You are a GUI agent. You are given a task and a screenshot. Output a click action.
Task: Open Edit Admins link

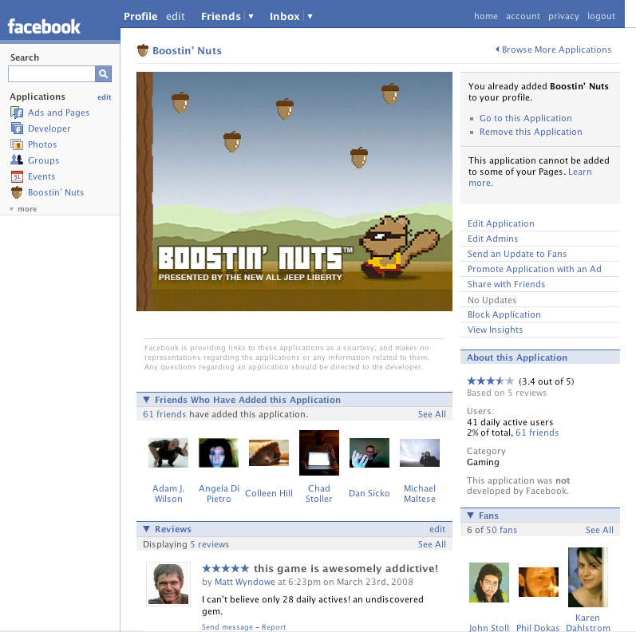pyautogui.click(x=492, y=239)
